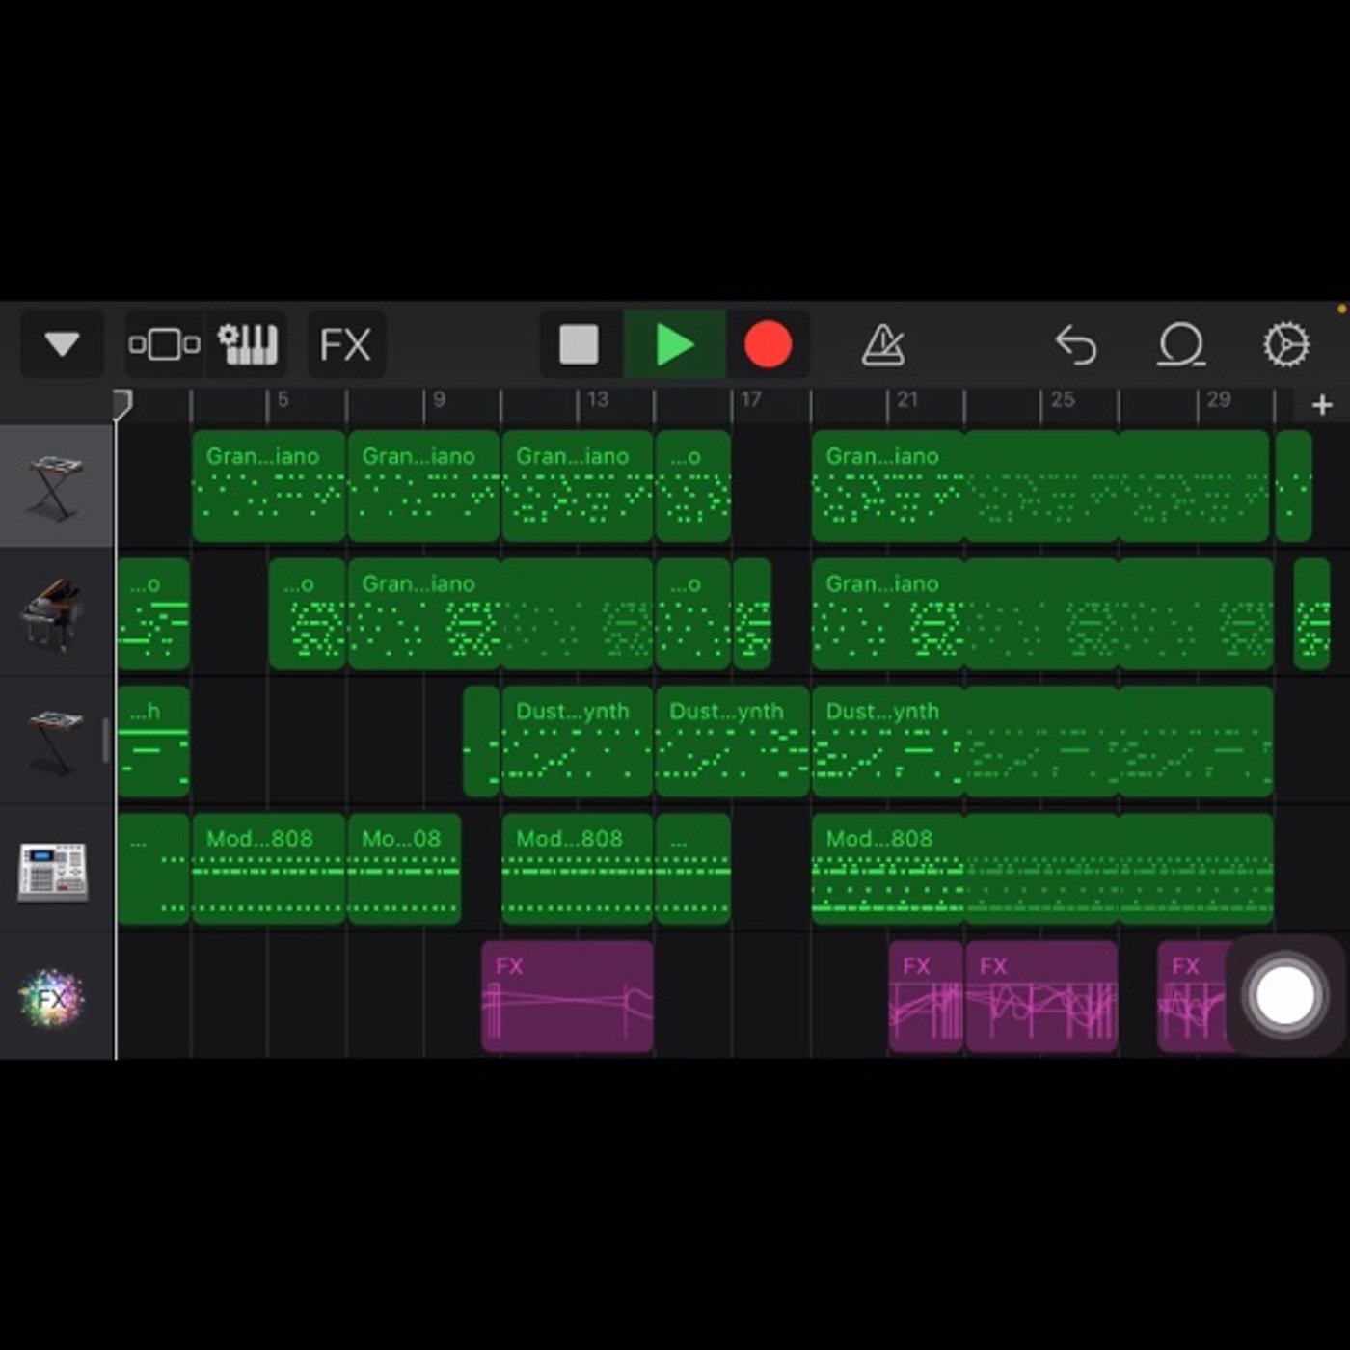Start recording with the red record button

(768, 344)
